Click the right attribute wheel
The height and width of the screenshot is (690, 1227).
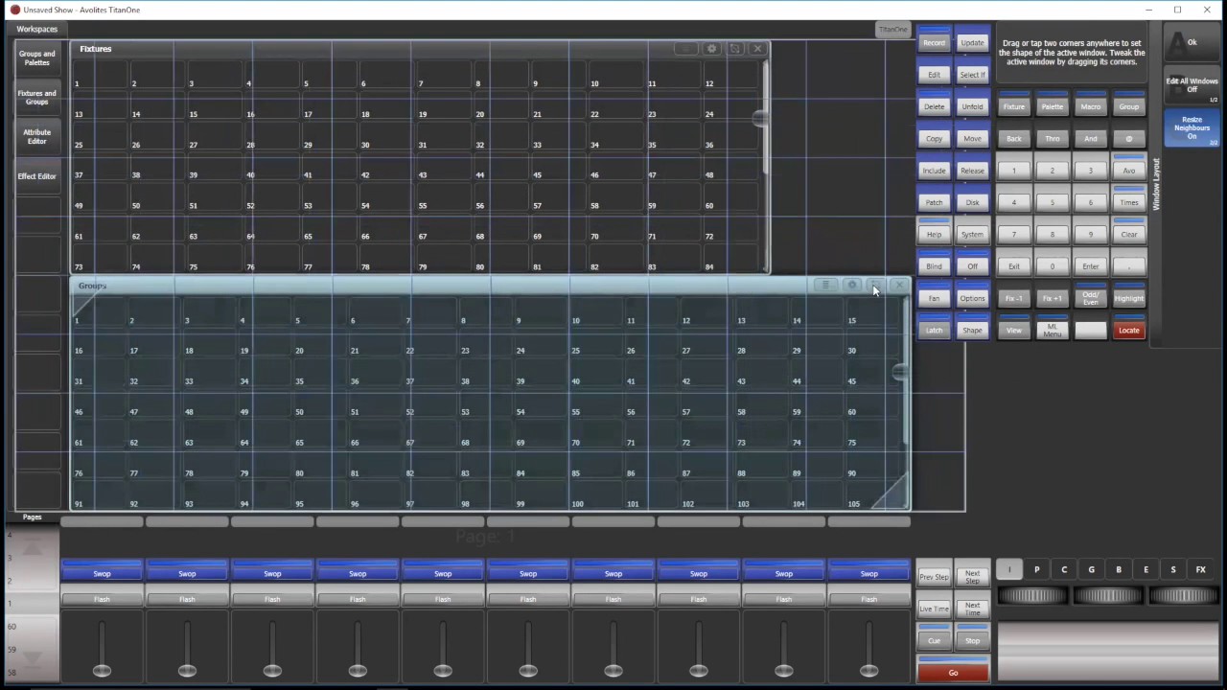pos(1184,595)
